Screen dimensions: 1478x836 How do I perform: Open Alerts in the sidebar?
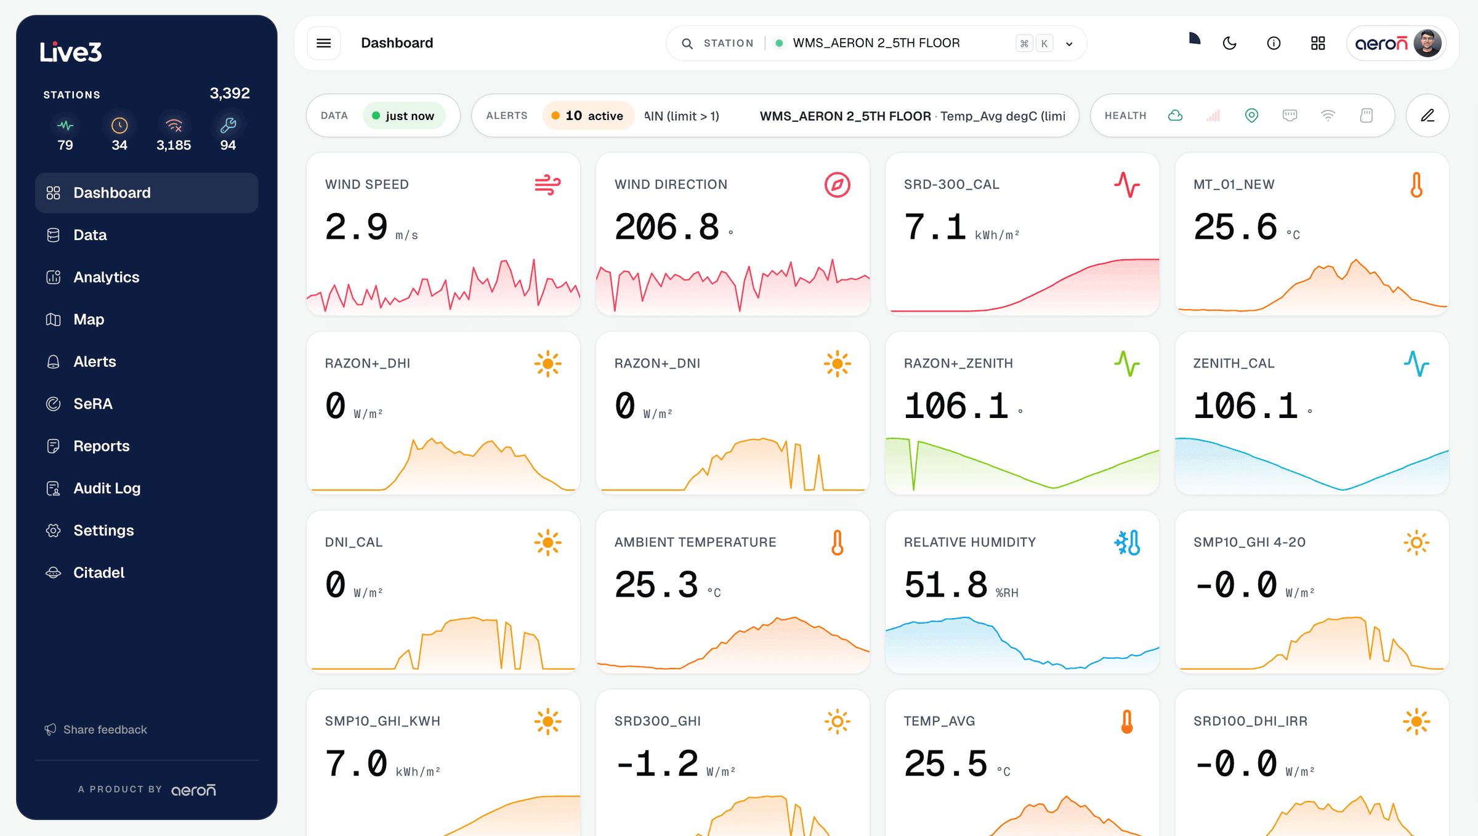point(147,362)
